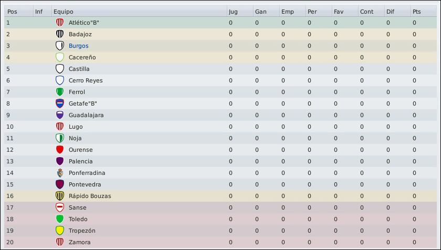Select the Zamora row in the table
441x250 pixels.
(x=220, y=242)
